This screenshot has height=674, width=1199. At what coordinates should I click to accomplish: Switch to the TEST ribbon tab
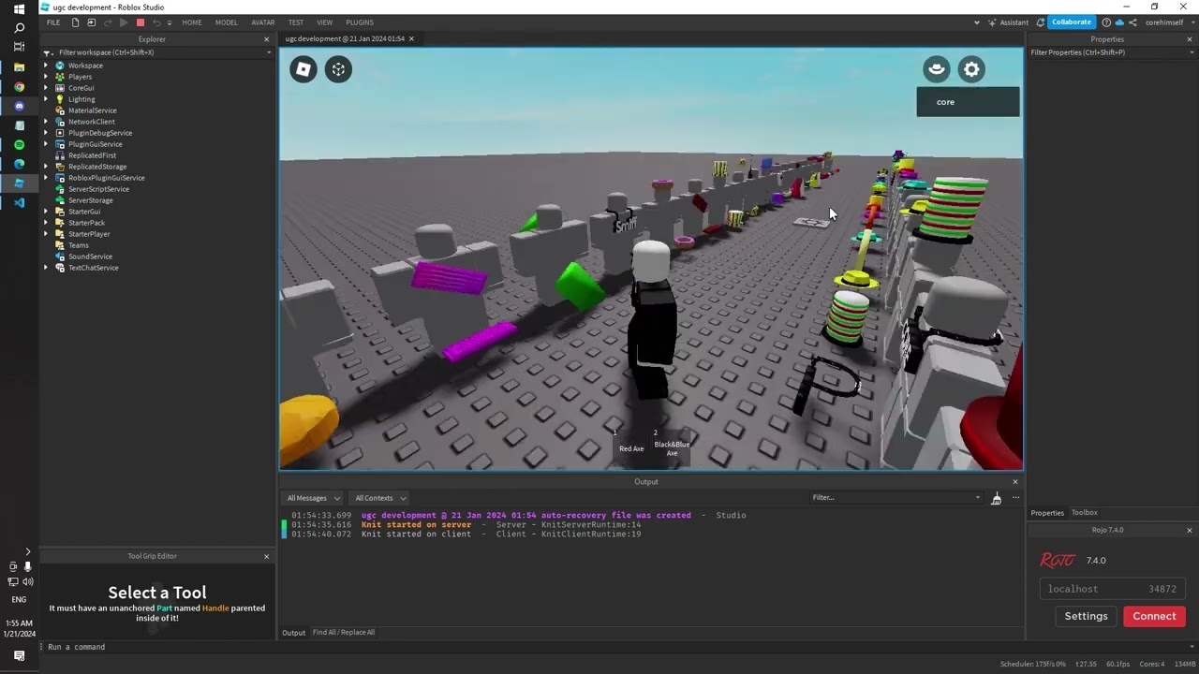coord(296,22)
